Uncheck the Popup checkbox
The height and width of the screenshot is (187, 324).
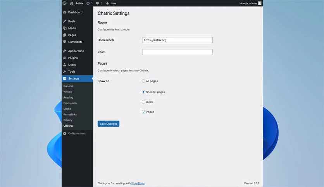pos(143,112)
